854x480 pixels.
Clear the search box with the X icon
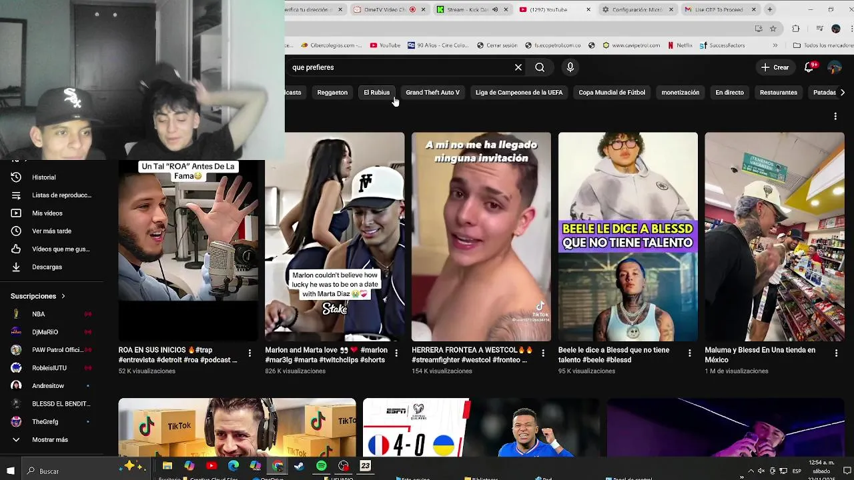[518, 67]
